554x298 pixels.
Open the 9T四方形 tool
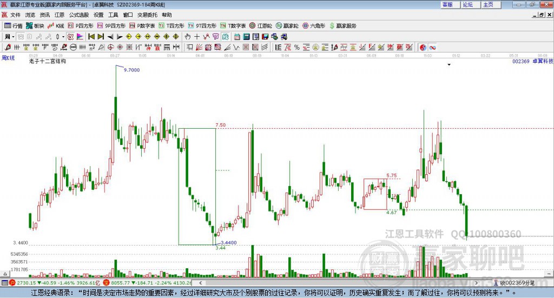202,26
